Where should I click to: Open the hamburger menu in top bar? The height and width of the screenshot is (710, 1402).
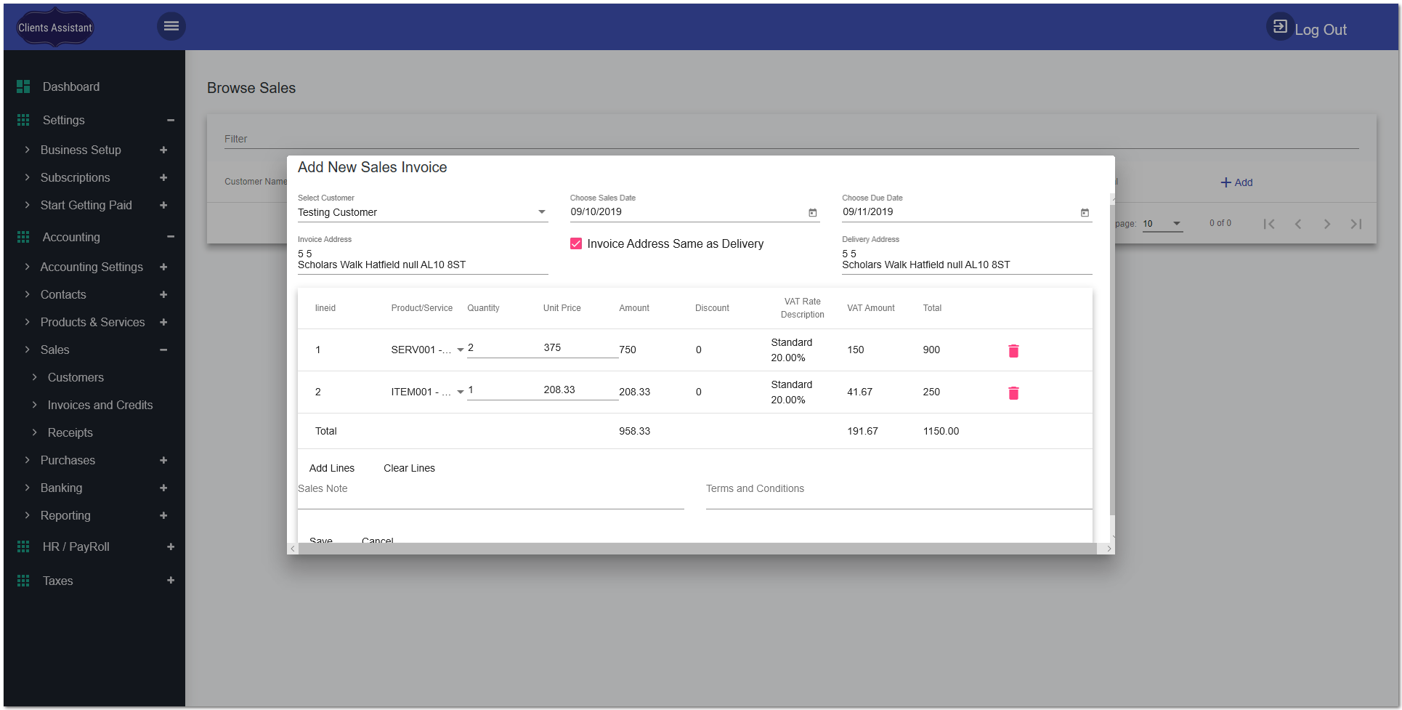[171, 25]
